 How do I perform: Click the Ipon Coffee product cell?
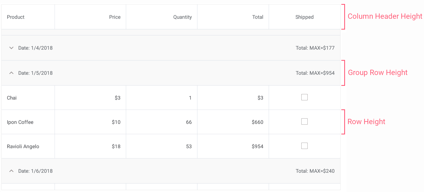20,122
